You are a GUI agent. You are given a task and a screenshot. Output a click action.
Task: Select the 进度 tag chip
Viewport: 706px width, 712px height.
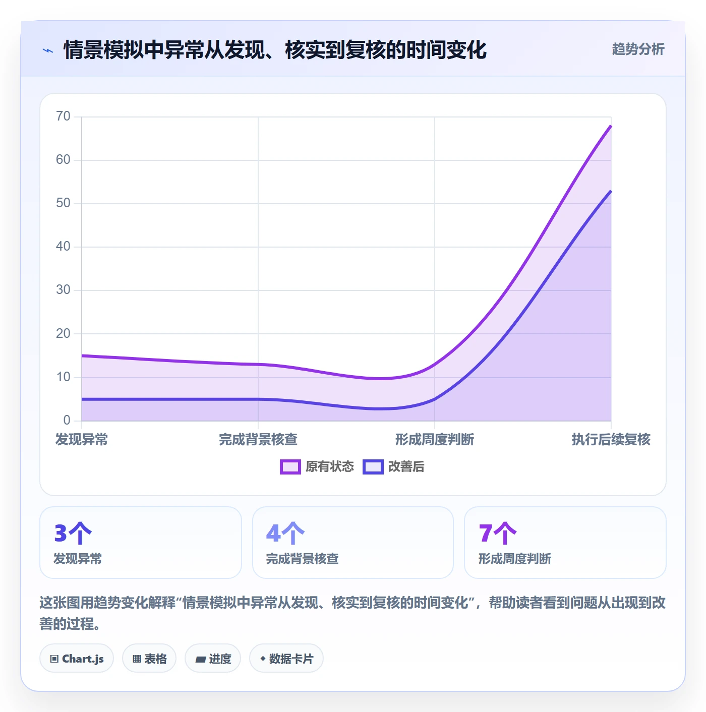[x=213, y=658]
